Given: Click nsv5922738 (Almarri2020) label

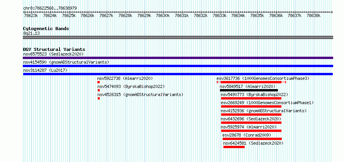Looking at the screenshot, I should 125,78.
